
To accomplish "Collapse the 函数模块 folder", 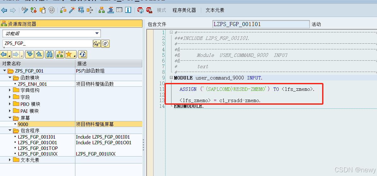I will (x=10, y=77).
